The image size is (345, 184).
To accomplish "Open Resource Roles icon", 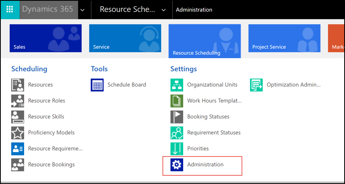I will click(x=18, y=101).
